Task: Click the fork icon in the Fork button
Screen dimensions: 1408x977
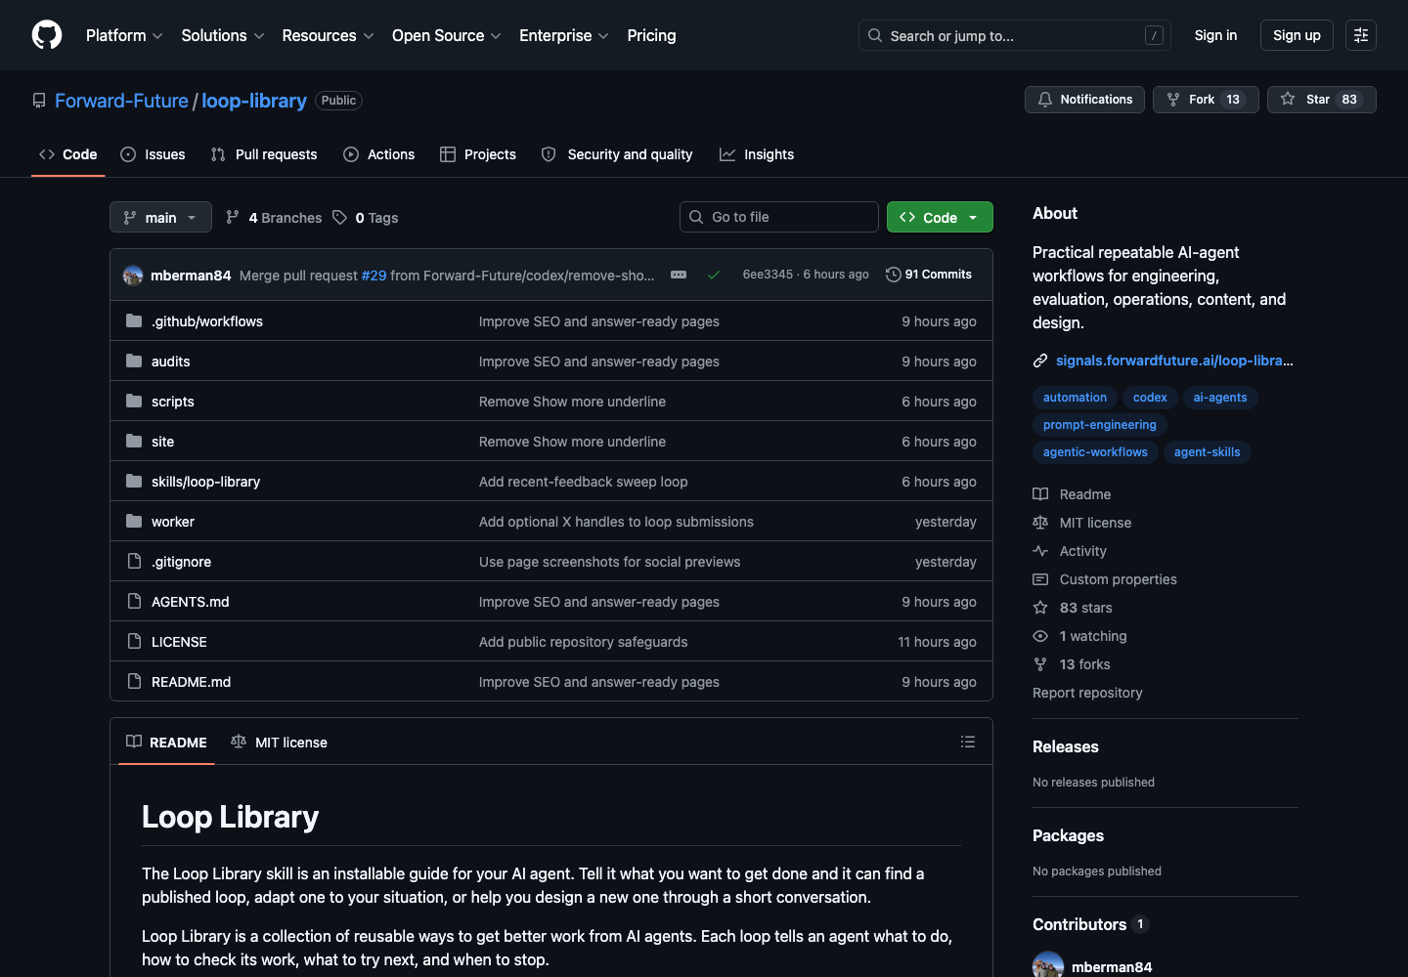Action: pos(1173,100)
